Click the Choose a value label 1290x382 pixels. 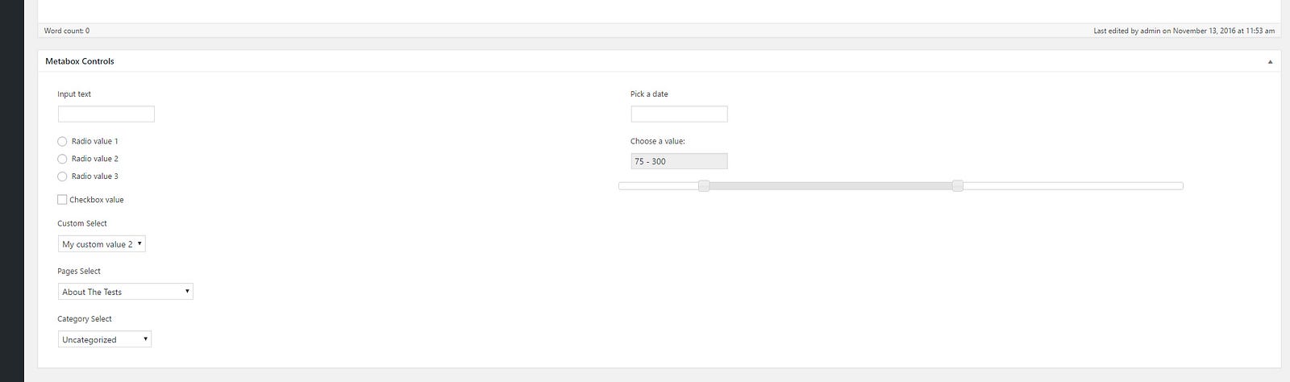pyautogui.click(x=658, y=141)
